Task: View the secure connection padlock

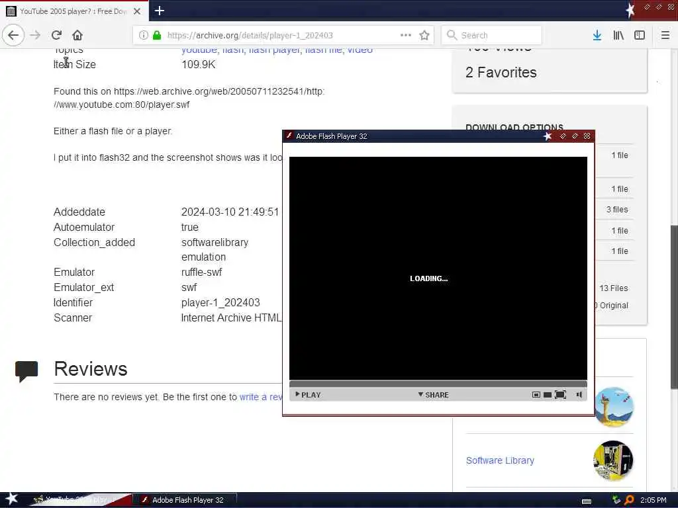Action: pyautogui.click(x=157, y=35)
